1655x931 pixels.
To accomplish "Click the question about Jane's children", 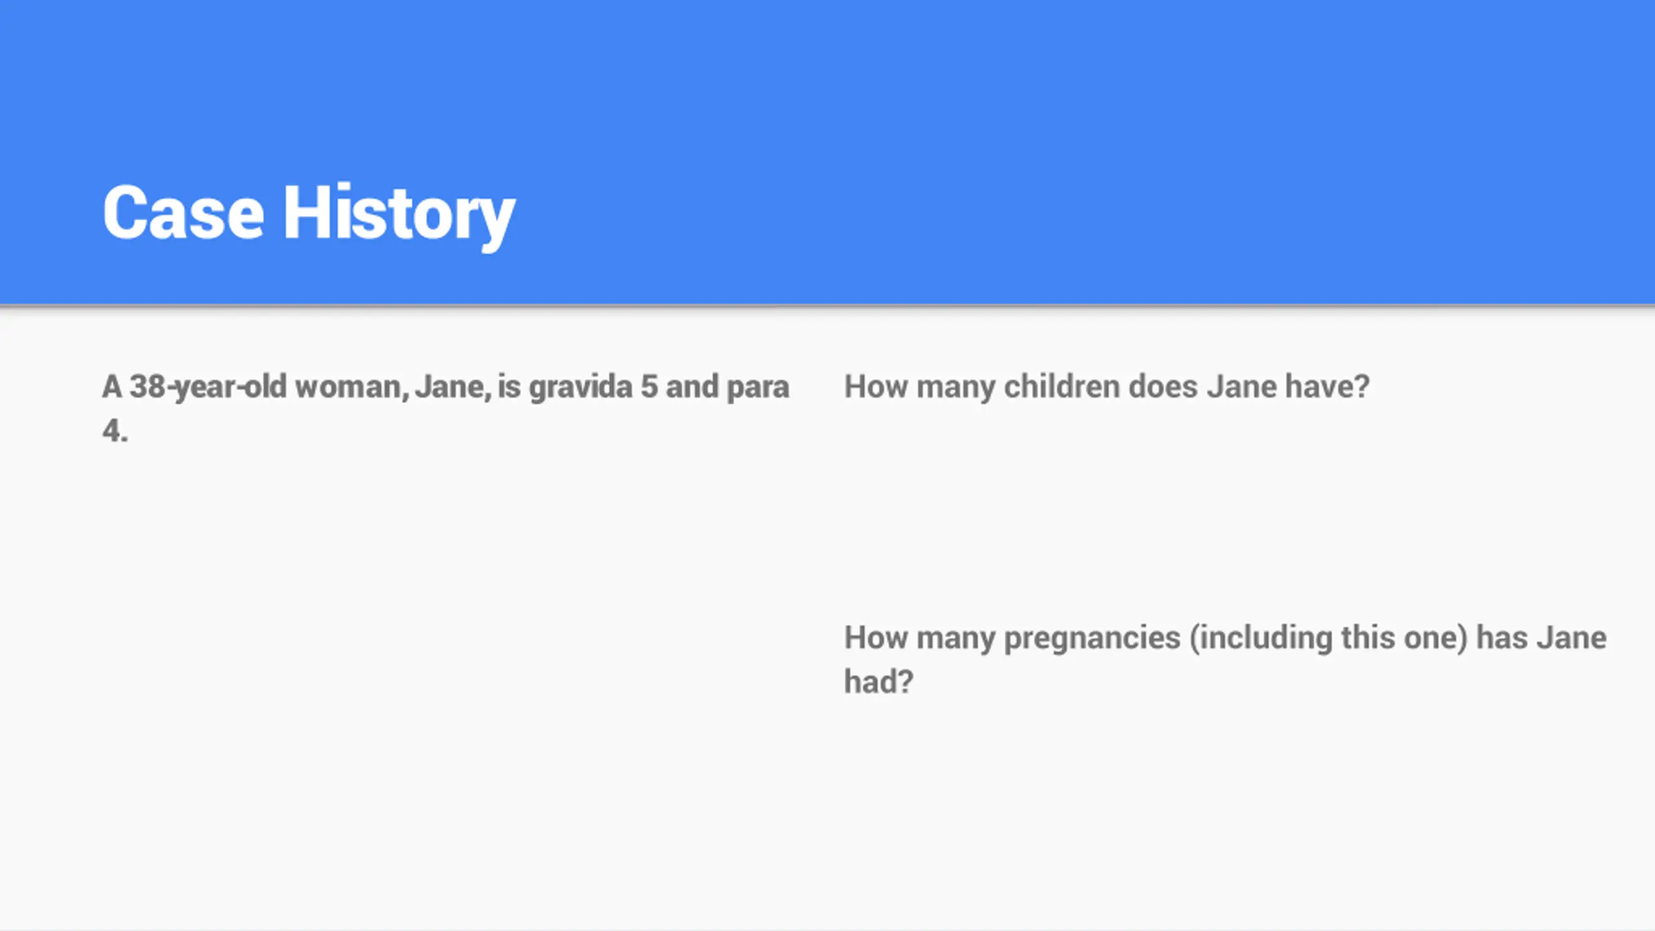I will pyautogui.click(x=1107, y=387).
